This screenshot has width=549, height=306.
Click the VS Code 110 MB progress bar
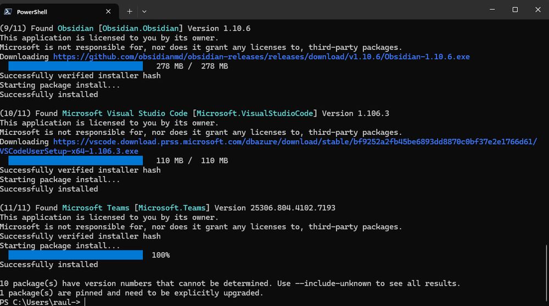(x=76, y=161)
